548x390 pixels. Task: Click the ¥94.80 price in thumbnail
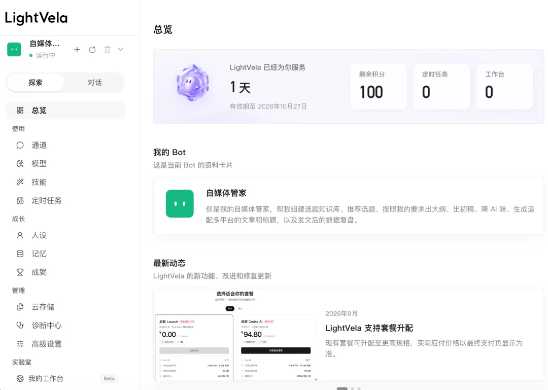pos(252,334)
